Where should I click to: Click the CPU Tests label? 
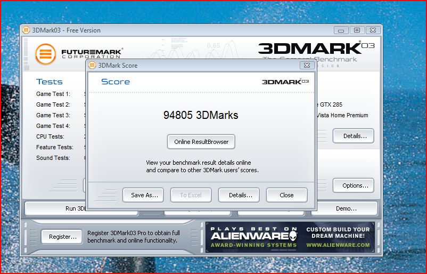pos(50,136)
